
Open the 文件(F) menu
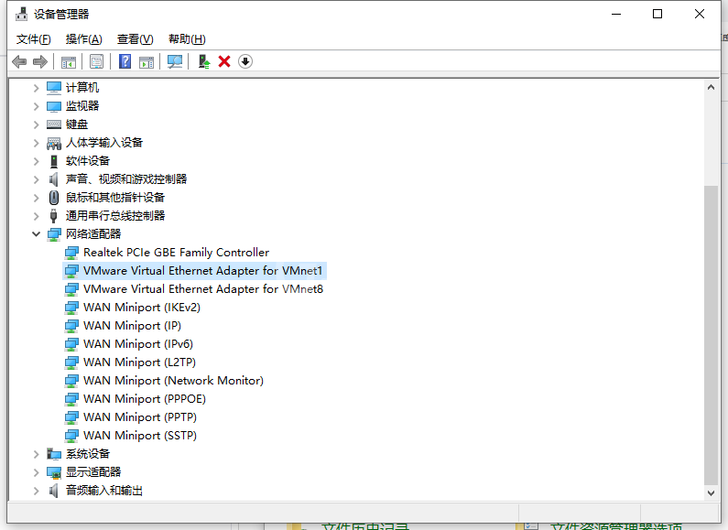[x=34, y=39]
